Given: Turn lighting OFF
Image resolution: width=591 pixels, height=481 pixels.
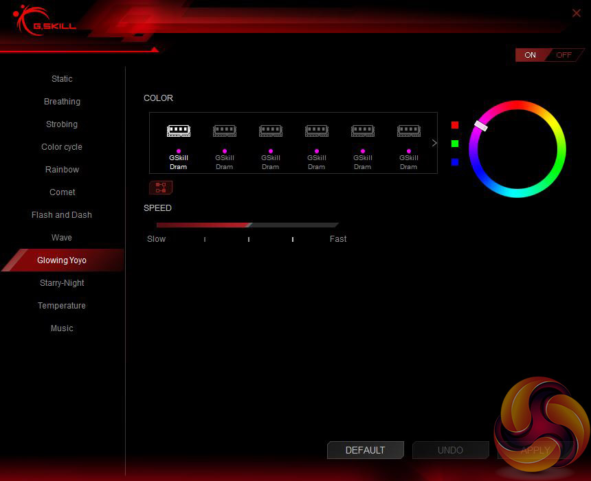Looking at the screenshot, I should point(564,55).
